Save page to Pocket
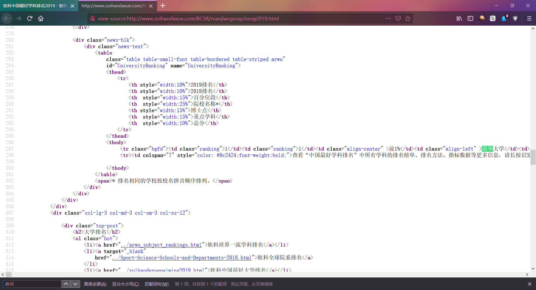Viewport: 536px width, 290px height. tap(398, 18)
